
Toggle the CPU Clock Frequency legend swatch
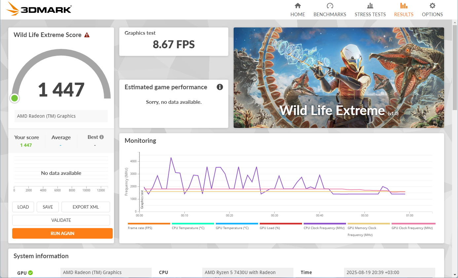click(324, 224)
